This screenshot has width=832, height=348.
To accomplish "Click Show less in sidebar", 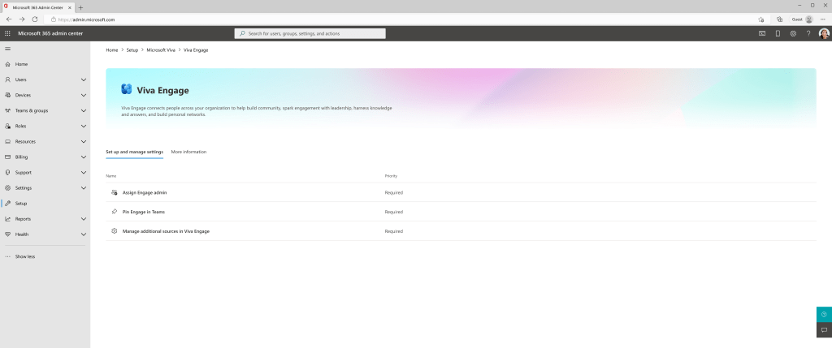I will (25, 256).
